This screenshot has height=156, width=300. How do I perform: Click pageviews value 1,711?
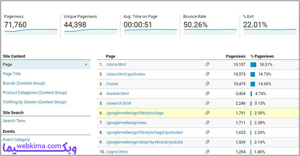tap(240, 123)
